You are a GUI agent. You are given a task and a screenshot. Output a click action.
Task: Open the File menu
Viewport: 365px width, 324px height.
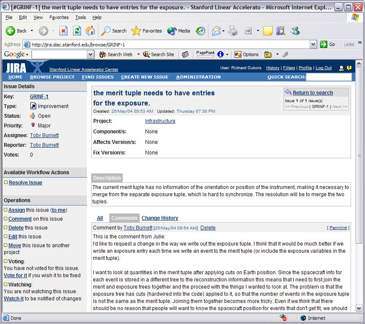(9, 17)
